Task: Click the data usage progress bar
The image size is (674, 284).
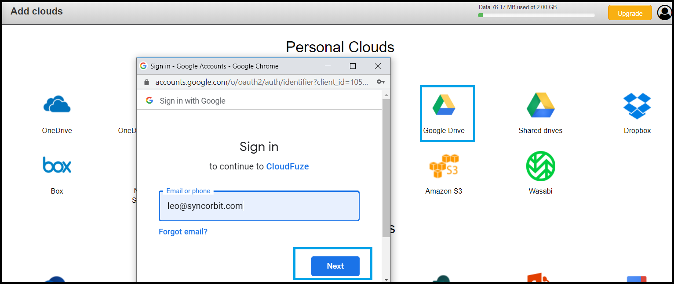Action: (536, 15)
